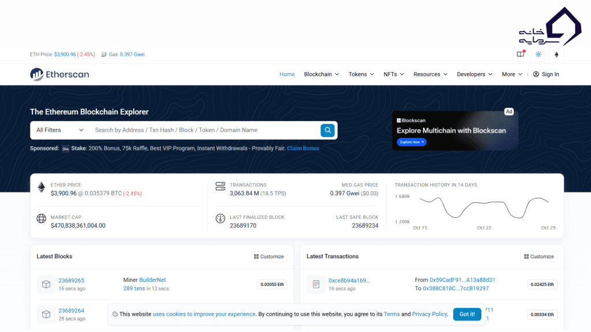
Task: Click the Ether Price diamond icon
Action: 40,187
